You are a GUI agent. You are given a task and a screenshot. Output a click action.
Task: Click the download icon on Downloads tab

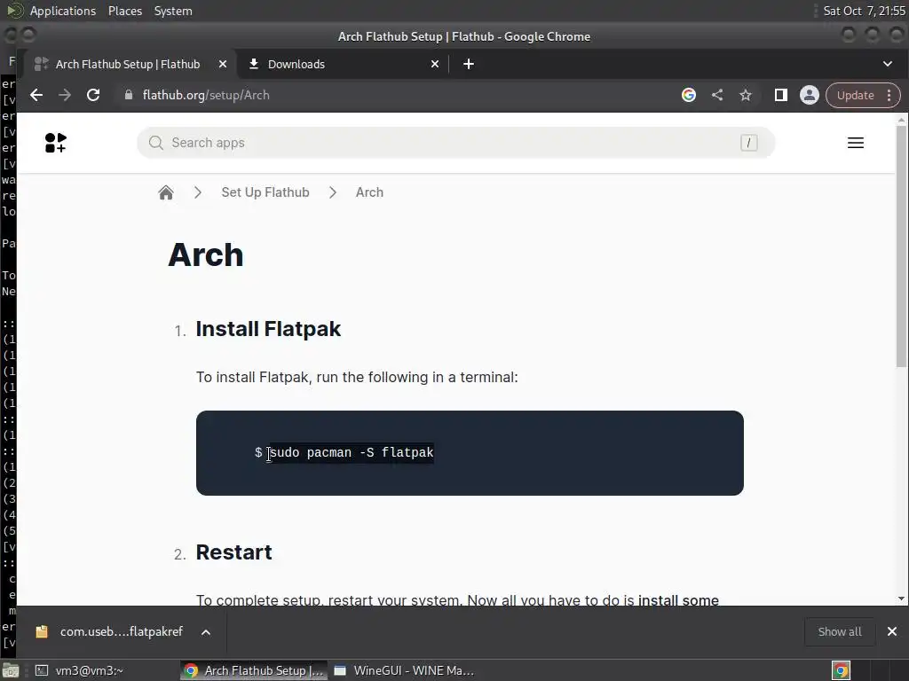point(253,64)
